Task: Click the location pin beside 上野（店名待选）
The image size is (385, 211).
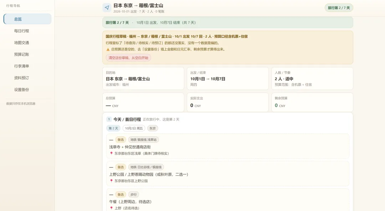Action: pos(111,208)
